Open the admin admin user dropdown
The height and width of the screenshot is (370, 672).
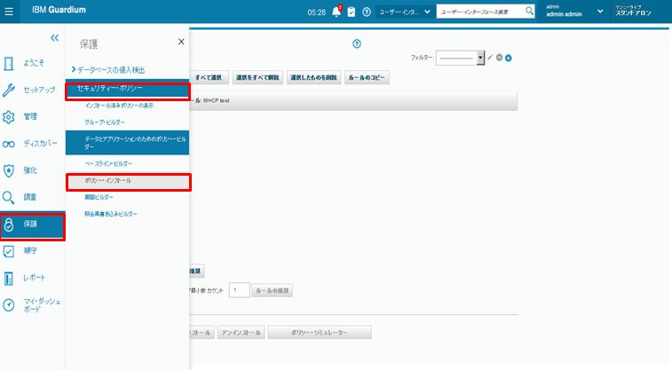(599, 12)
